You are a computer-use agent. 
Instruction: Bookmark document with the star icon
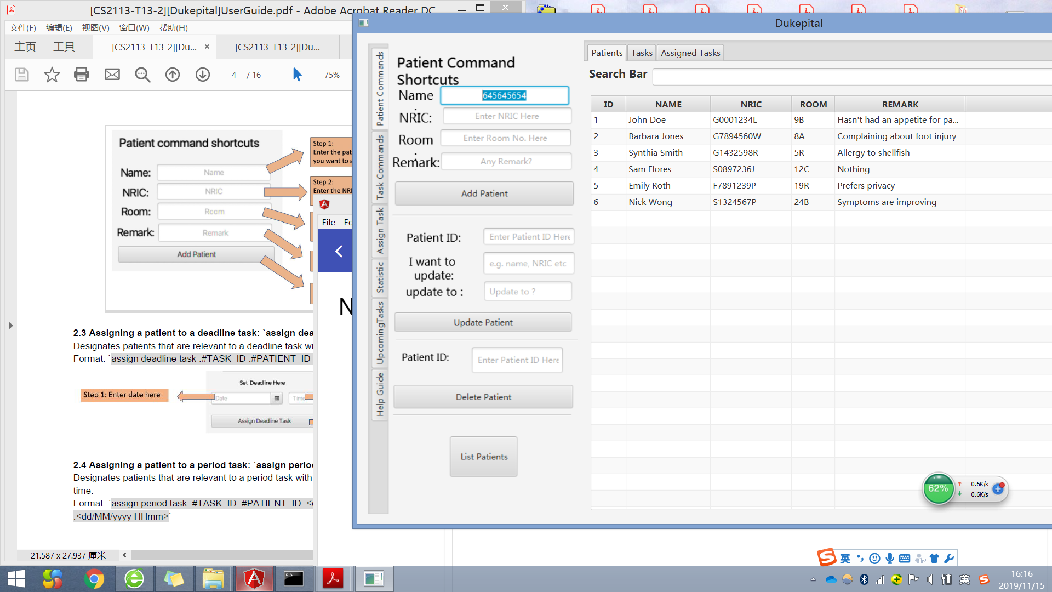tap(52, 75)
